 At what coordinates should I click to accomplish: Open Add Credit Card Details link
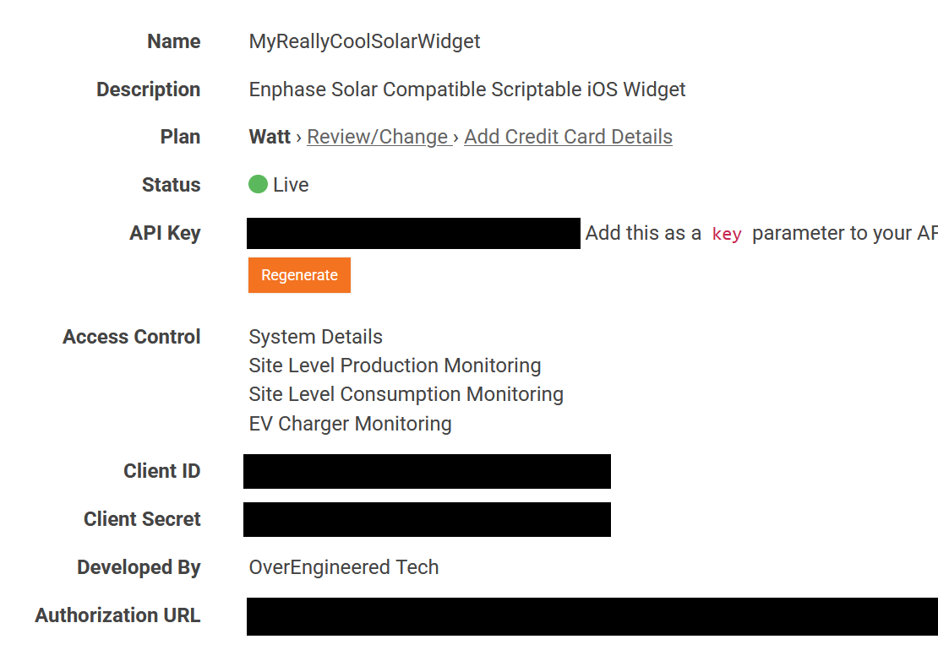(x=569, y=137)
